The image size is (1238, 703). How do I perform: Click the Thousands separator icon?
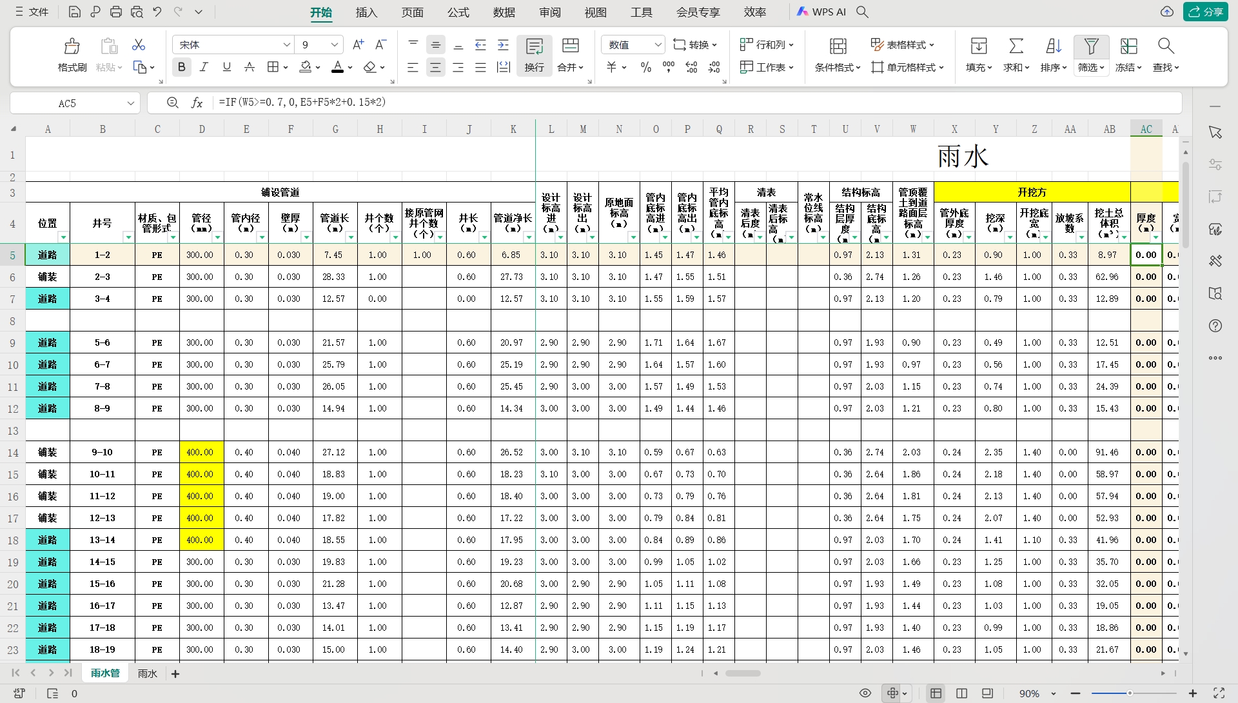[668, 67]
